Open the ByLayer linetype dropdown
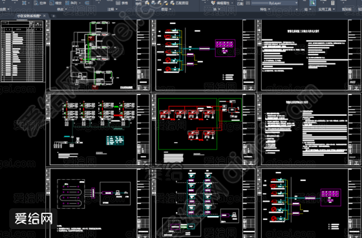Viewport: 362px width, 238px height. point(275,3)
